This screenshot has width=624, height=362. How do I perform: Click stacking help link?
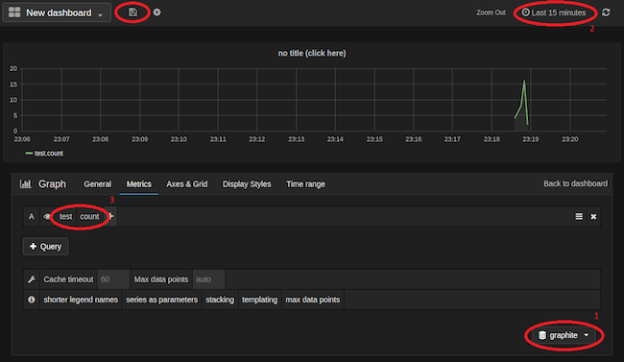coord(220,300)
